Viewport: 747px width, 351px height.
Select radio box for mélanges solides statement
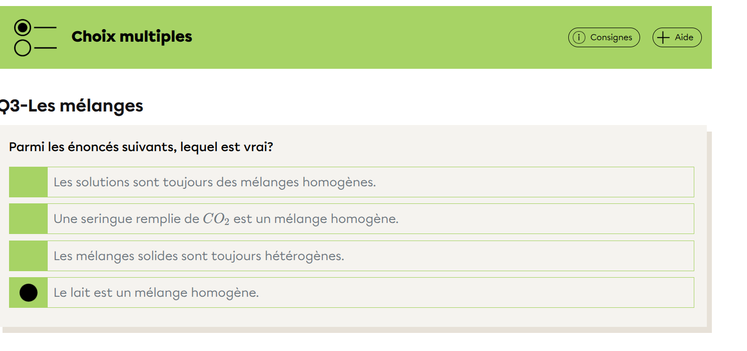[x=29, y=256]
